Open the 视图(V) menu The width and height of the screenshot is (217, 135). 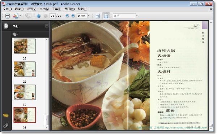[32, 9]
